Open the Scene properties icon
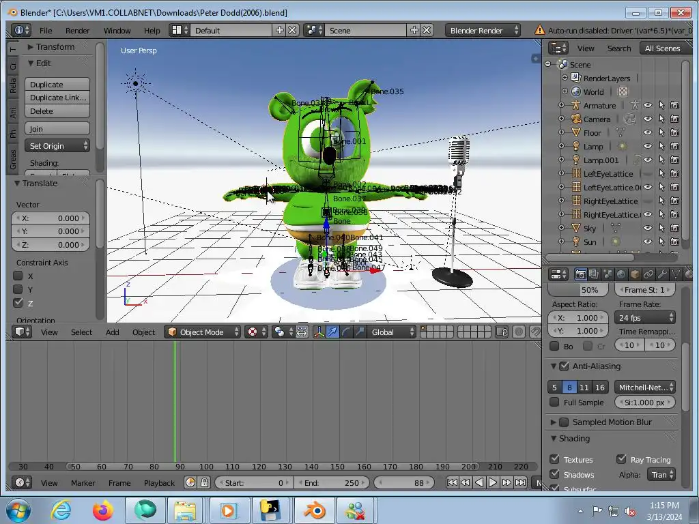The width and height of the screenshot is (699, 524). click(x=607, y=274)
